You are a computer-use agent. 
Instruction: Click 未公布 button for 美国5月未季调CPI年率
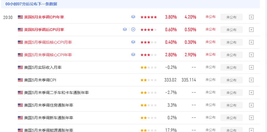(231, 17)
